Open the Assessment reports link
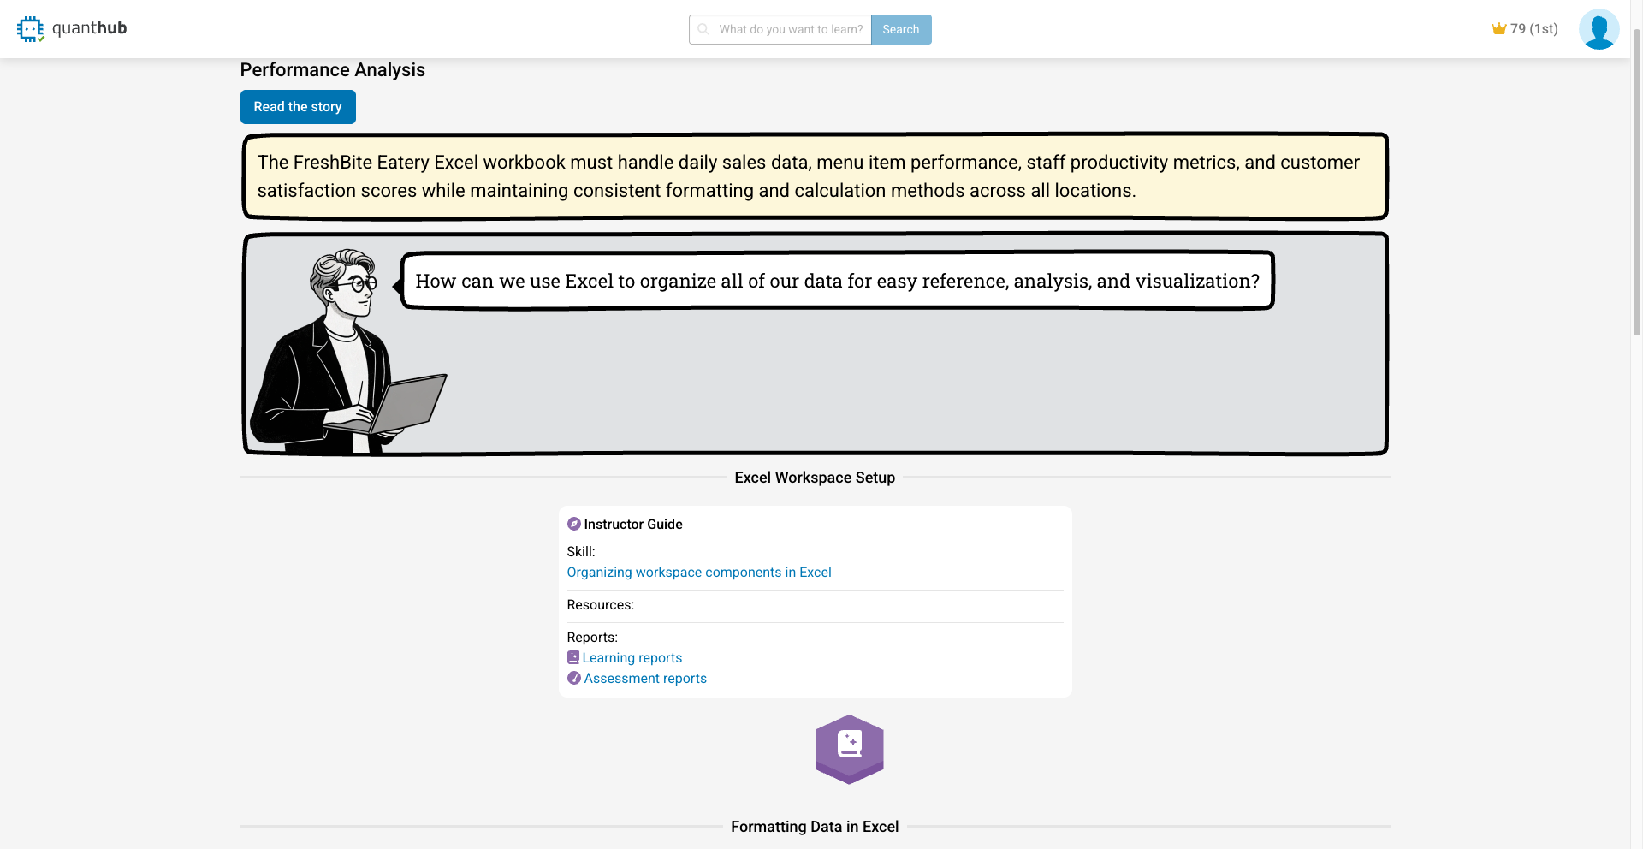The width and height of the screenshot is (1643, 849). tap(645, 678)
